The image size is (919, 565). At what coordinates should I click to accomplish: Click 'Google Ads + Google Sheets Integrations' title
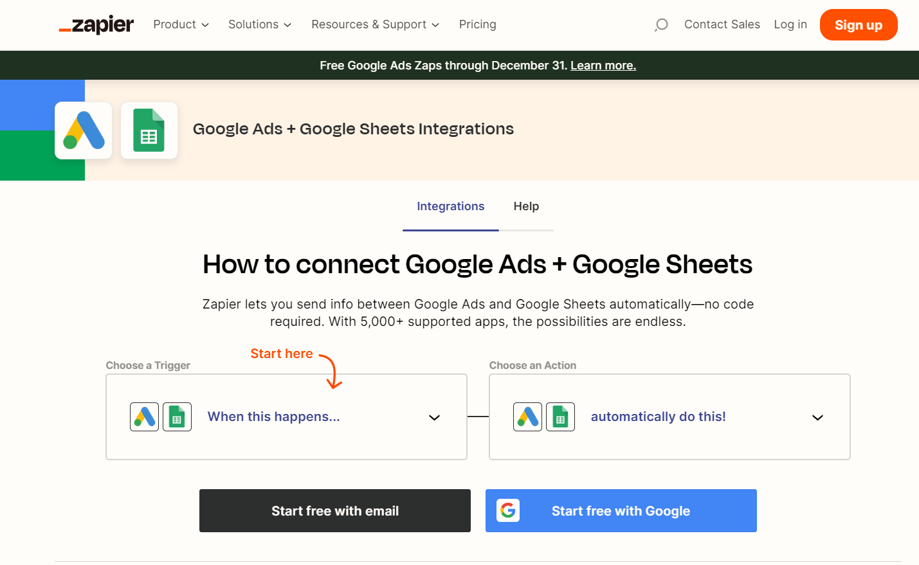(x=353, y=129)
